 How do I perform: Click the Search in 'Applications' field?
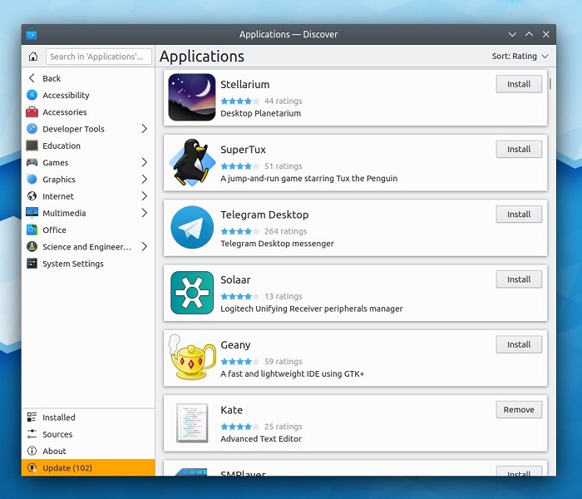coord(98,57)
